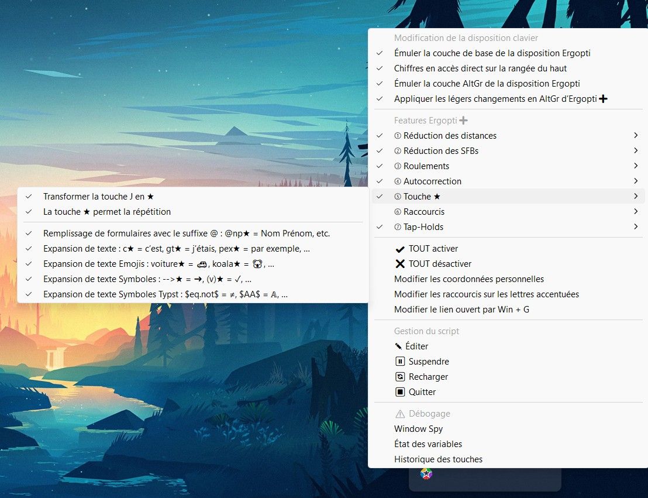This screenshot has width=648, height=498.
Task: Click the X icon beside TOUT désactiver
Action: [399, 263]
